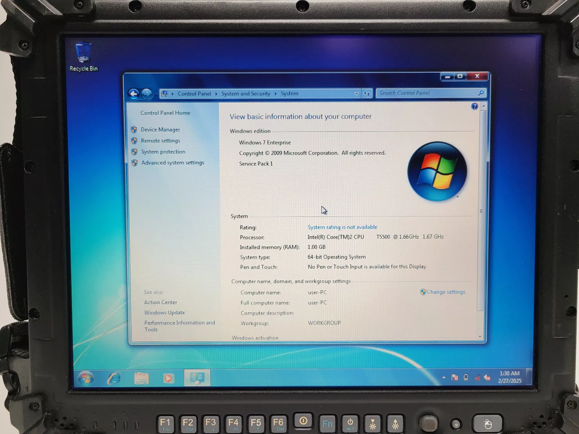Expand the arrow after Control Panel breadcrumb

click(216, 94)
